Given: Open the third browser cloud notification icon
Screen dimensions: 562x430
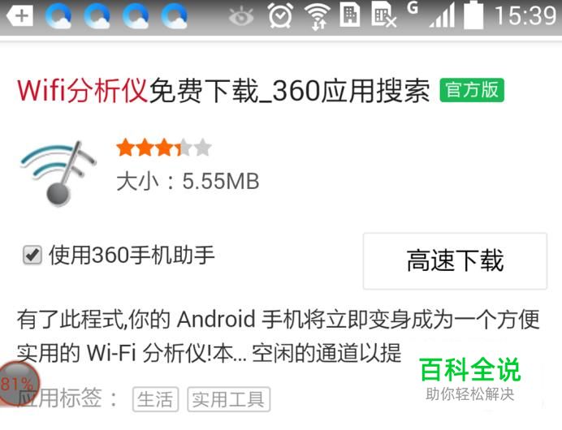Looking at the screenshot, I should [x=136, y=16].
